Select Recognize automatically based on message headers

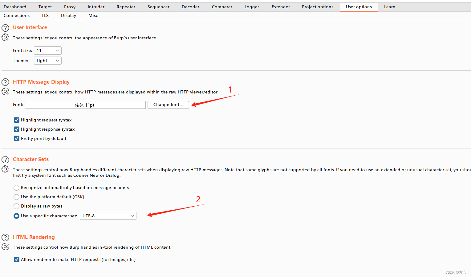click(17, 188)
